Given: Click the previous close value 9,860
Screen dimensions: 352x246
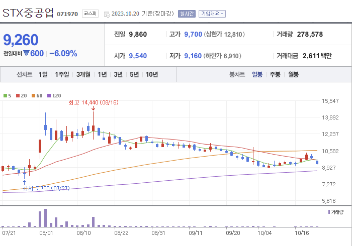Looking at the screenshot, I should [138, 34].
